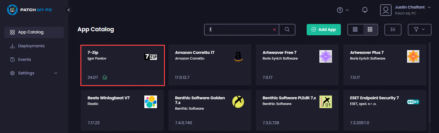Open the sort order options icon
439x133 pixels.
[x=393, y=30]
